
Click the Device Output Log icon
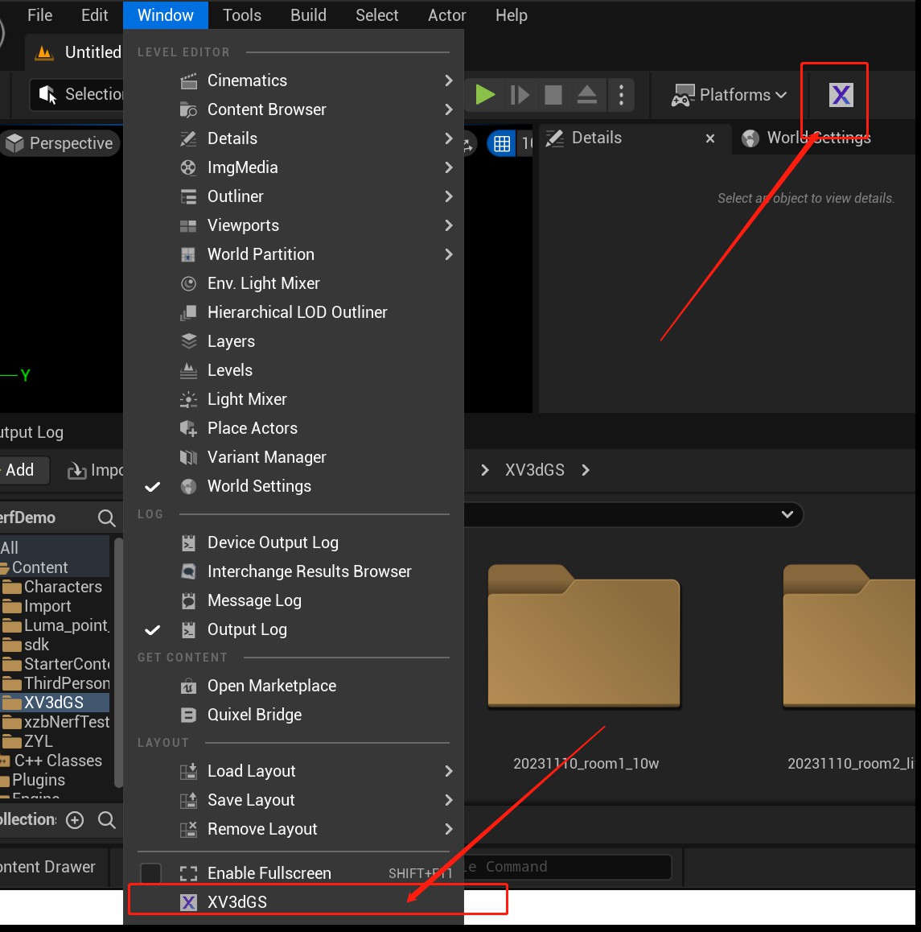tap(188, 542)
